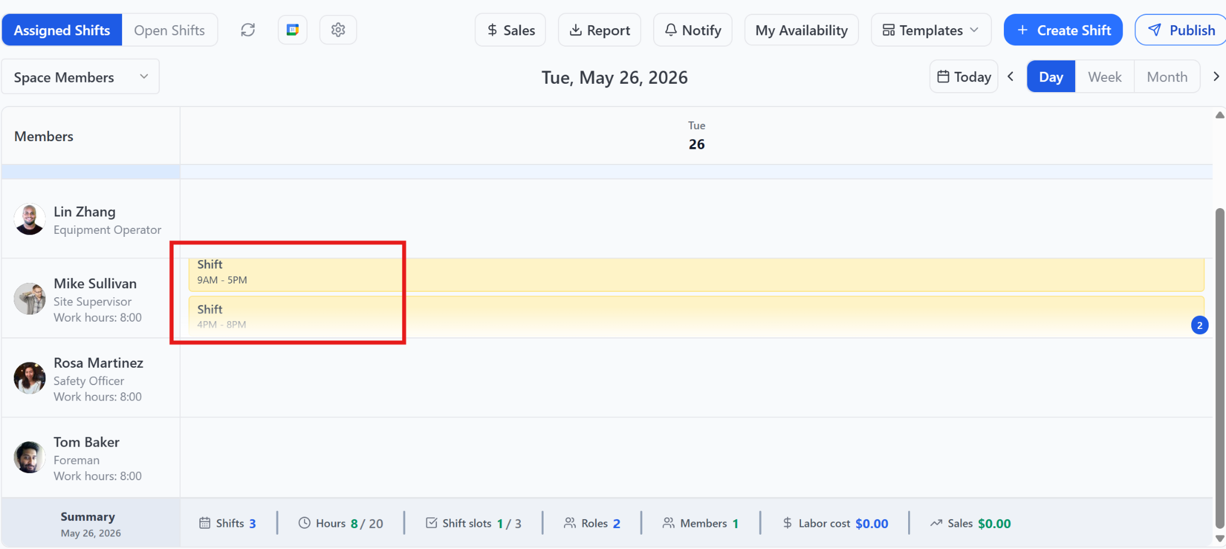Click Mike Sullivan's avatar
This screenshot has height=549, width=1226.
(29, 298)
